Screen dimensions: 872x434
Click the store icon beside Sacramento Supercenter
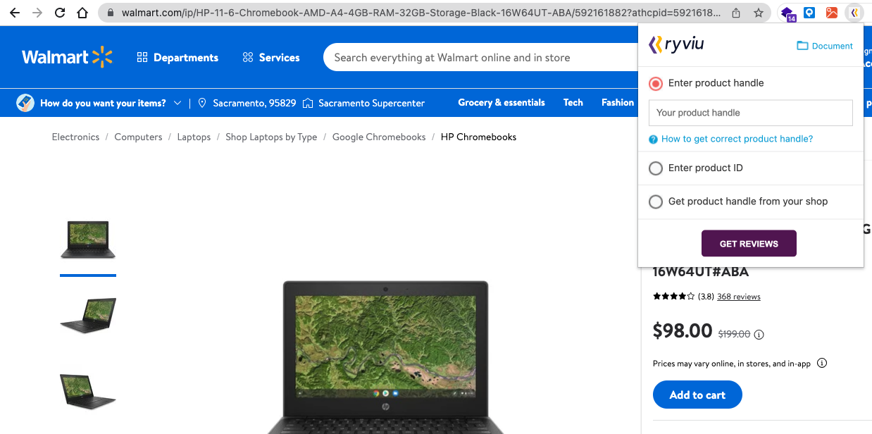pyautogui.click(x=308, y=103)
